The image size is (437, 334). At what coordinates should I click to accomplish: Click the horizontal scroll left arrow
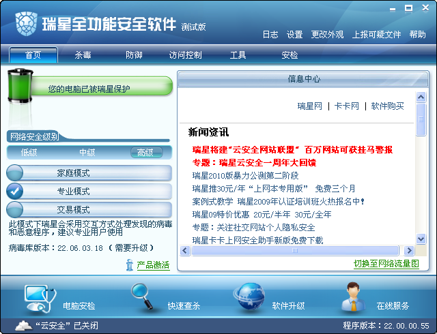(185, 251)
